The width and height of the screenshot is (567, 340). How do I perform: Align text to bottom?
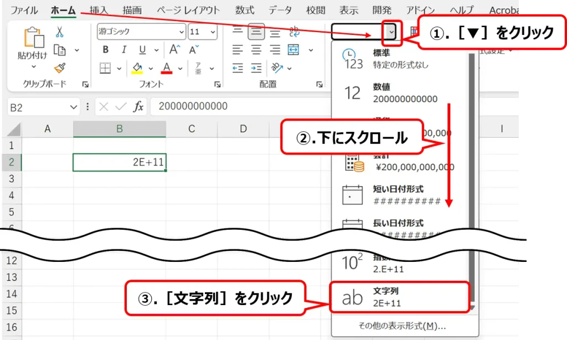point(275,32)
